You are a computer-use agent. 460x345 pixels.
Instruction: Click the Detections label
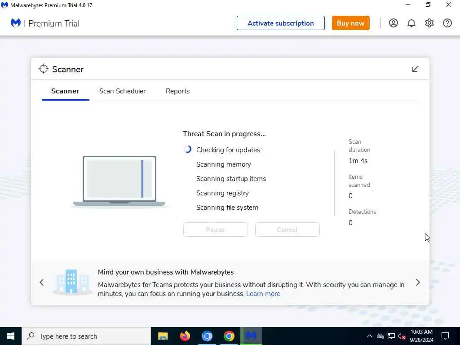(x=362, y=212)
